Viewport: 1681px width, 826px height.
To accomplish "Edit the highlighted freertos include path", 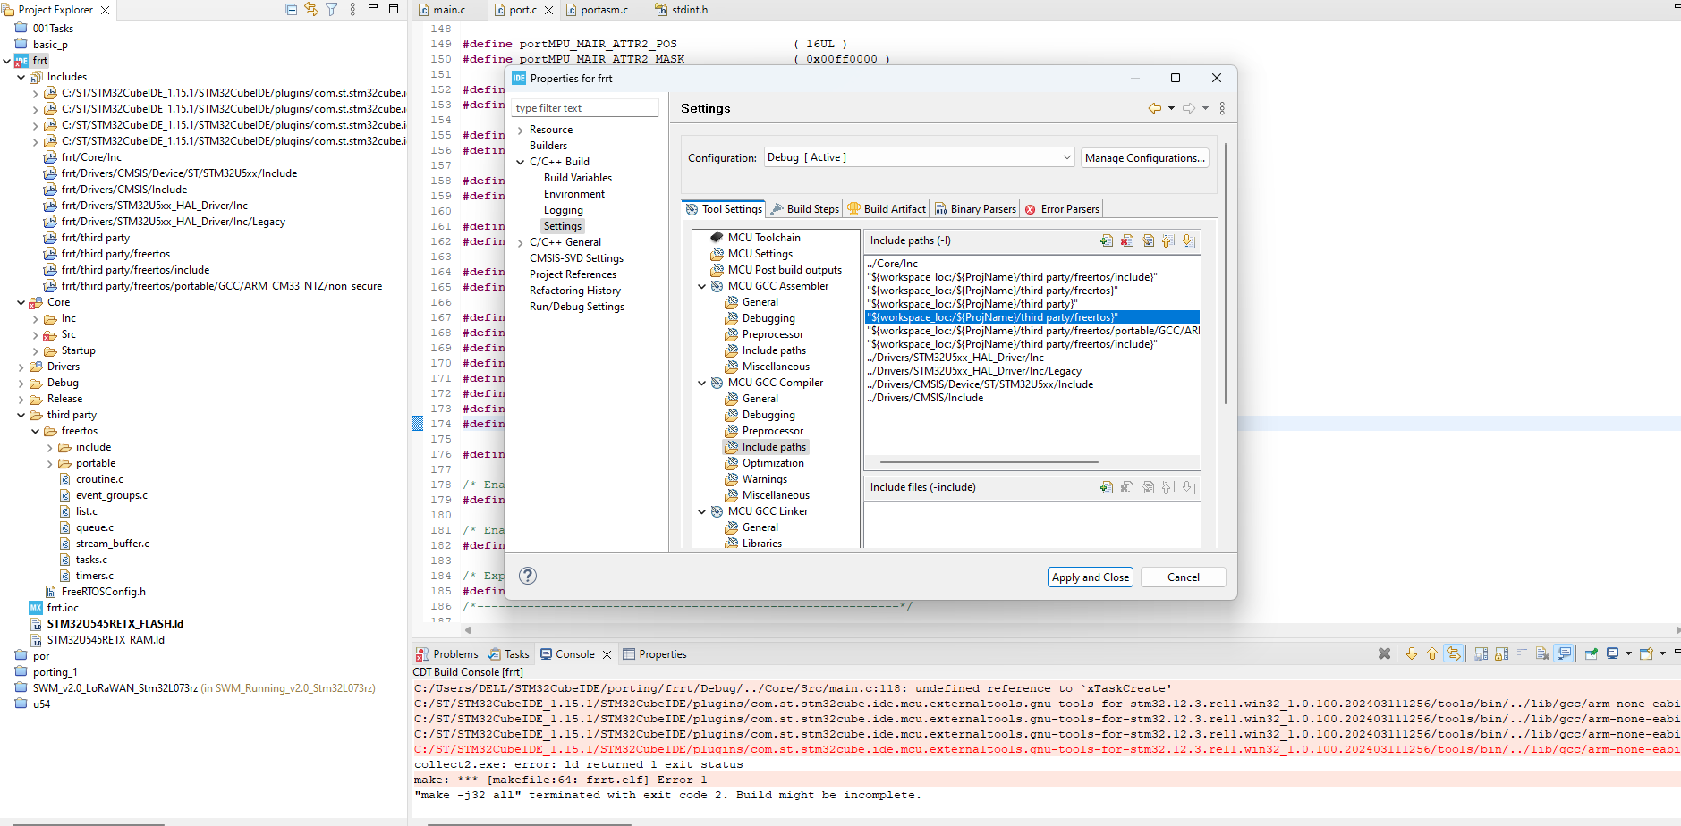I will coord(1148,240).
